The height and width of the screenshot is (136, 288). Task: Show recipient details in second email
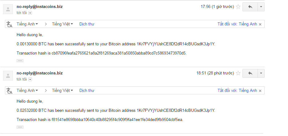pyautogui.click(x=30, y=80)
